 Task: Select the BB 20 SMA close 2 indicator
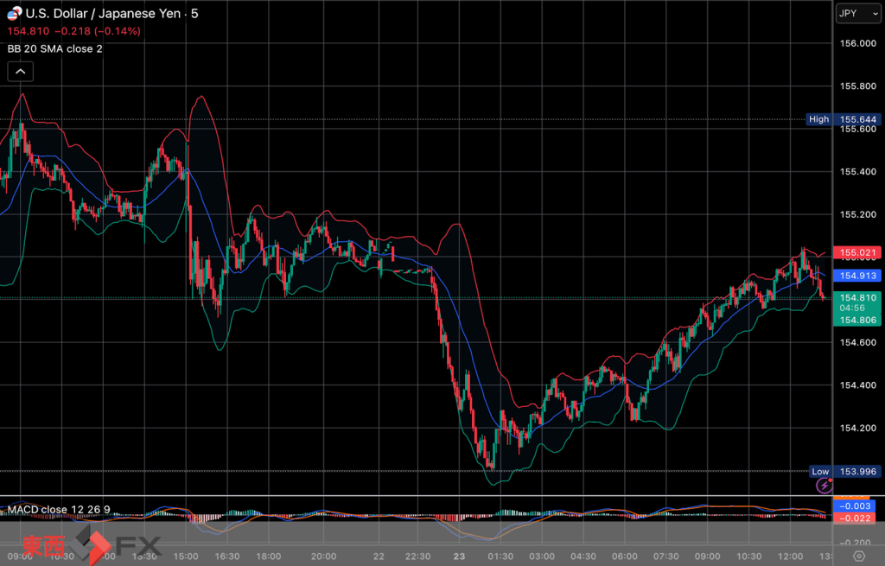(54, 48)
